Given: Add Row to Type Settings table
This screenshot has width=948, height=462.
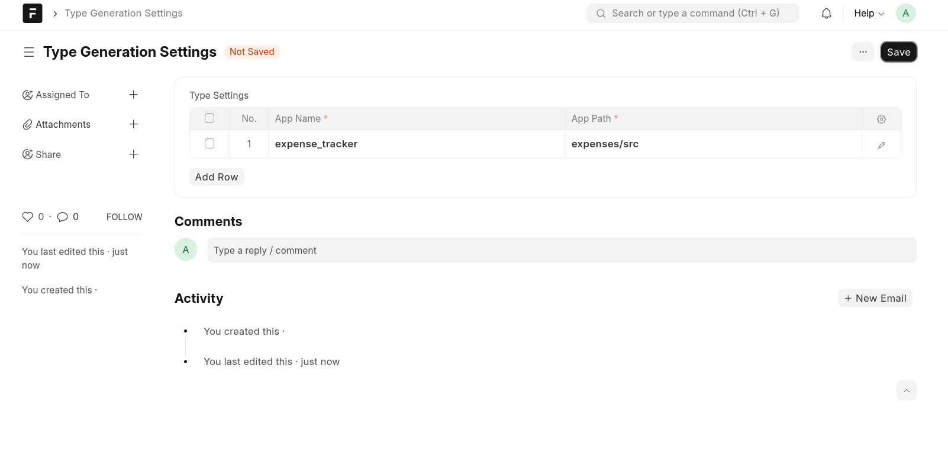Looking at the screenshot, I should click(217, 177).
